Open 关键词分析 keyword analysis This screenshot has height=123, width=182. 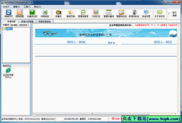[x=32, y=14]
